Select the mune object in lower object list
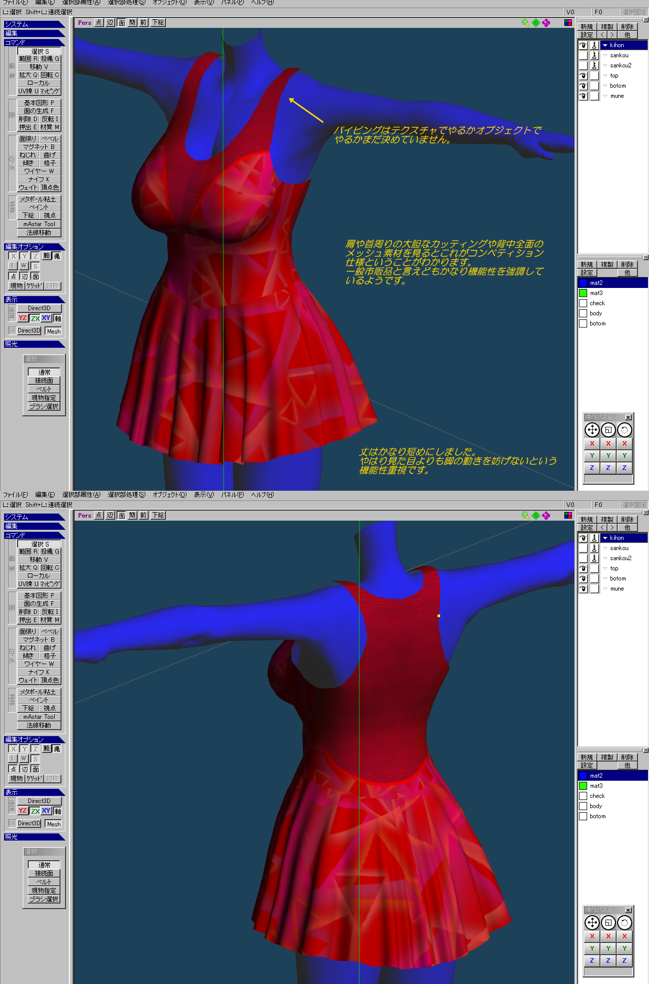This screenshot has height=984, width=649. [x=617, y=589]
